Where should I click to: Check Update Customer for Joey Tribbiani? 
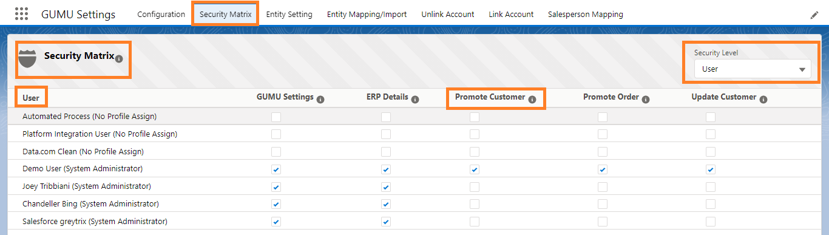pos(711,187)
